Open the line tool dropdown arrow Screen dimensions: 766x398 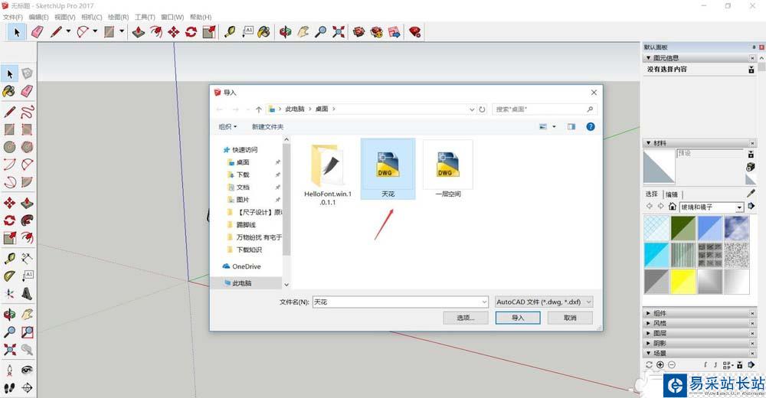click(x=68, y=31)
